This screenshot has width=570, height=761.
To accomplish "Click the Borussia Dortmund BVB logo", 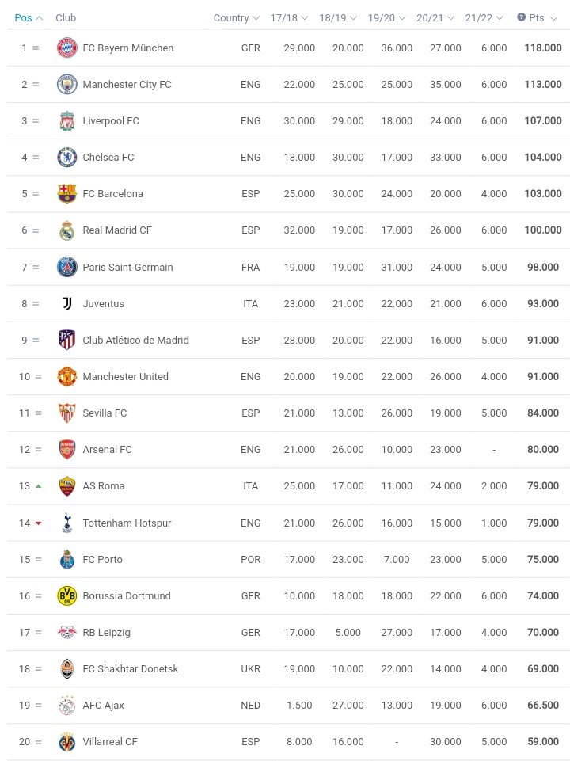I will [67, 595].
